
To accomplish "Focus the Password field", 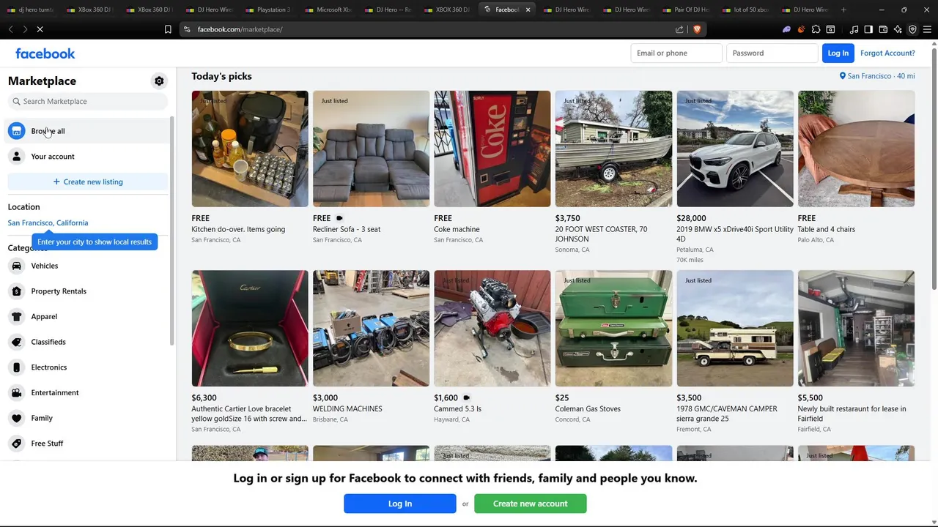I will [772, 53].
